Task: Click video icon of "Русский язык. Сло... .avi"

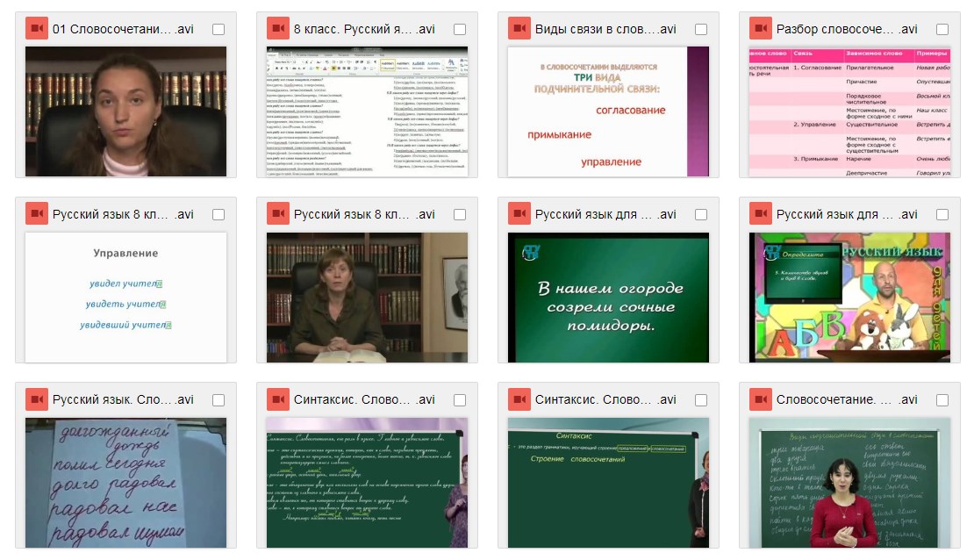Action: pyautogui.click(x=37, y=399)
